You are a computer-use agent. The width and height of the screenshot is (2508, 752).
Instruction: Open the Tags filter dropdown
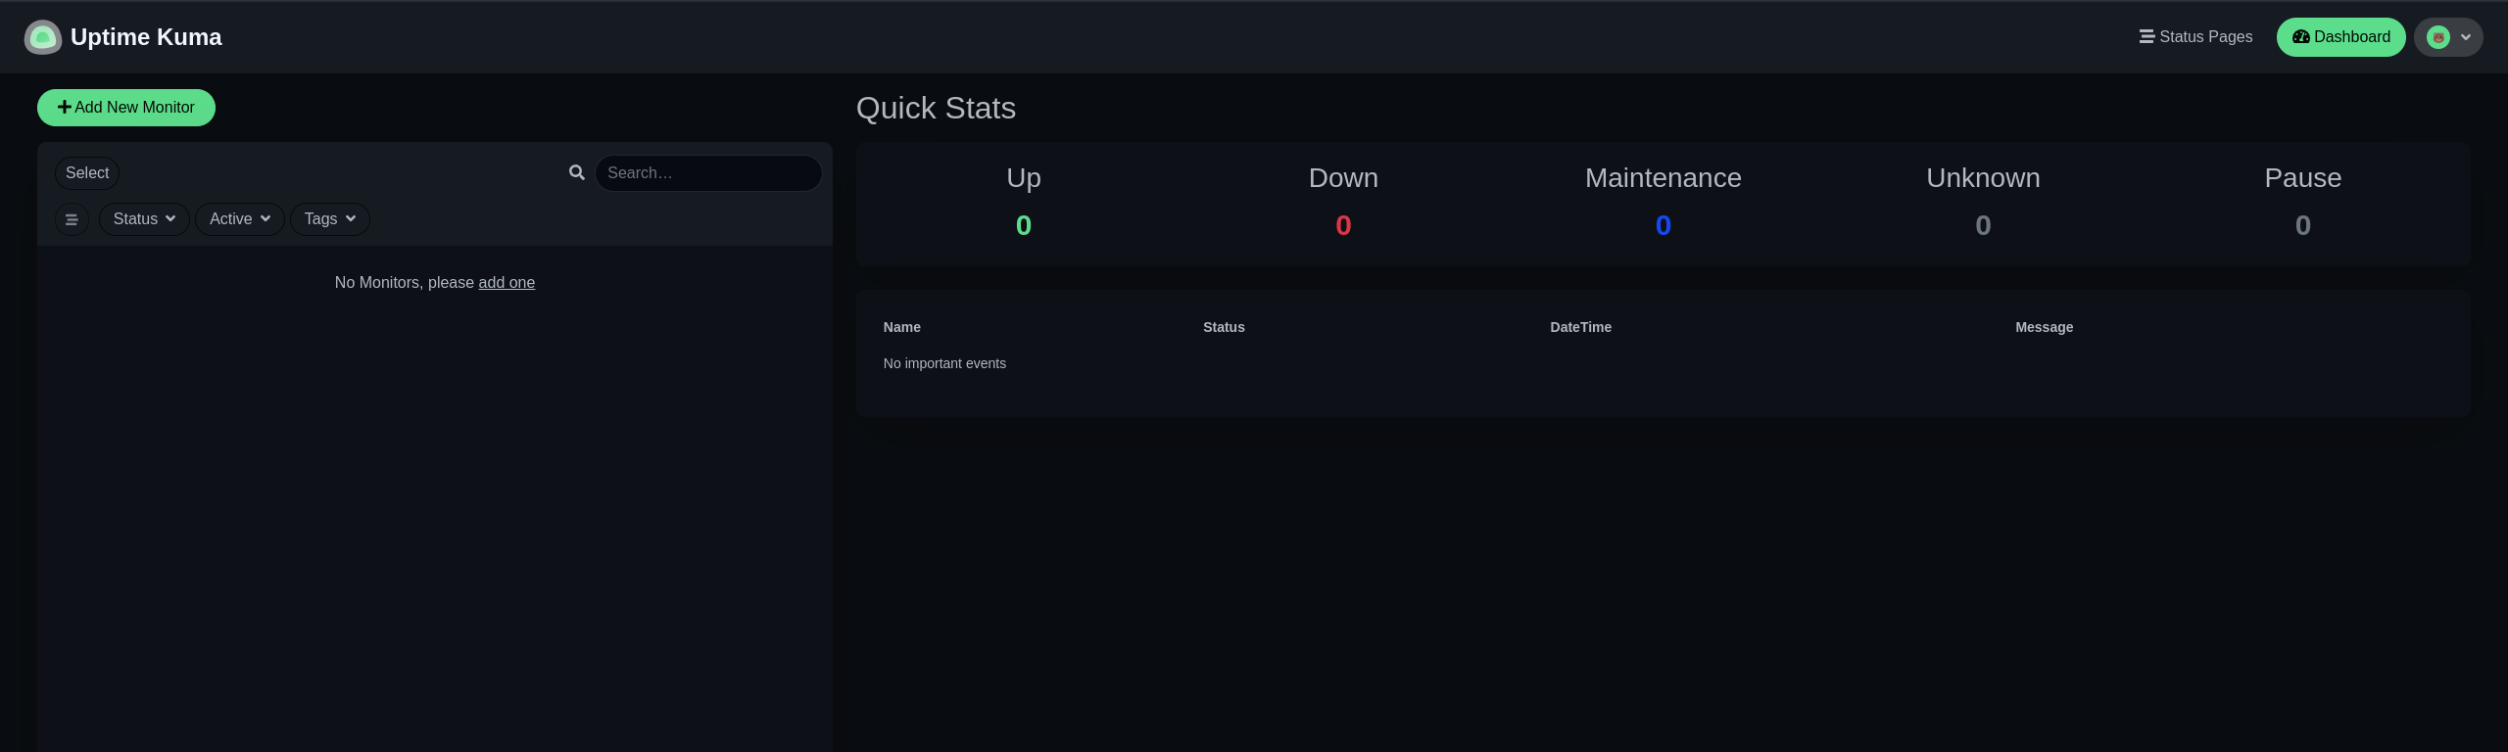(329, 219)
